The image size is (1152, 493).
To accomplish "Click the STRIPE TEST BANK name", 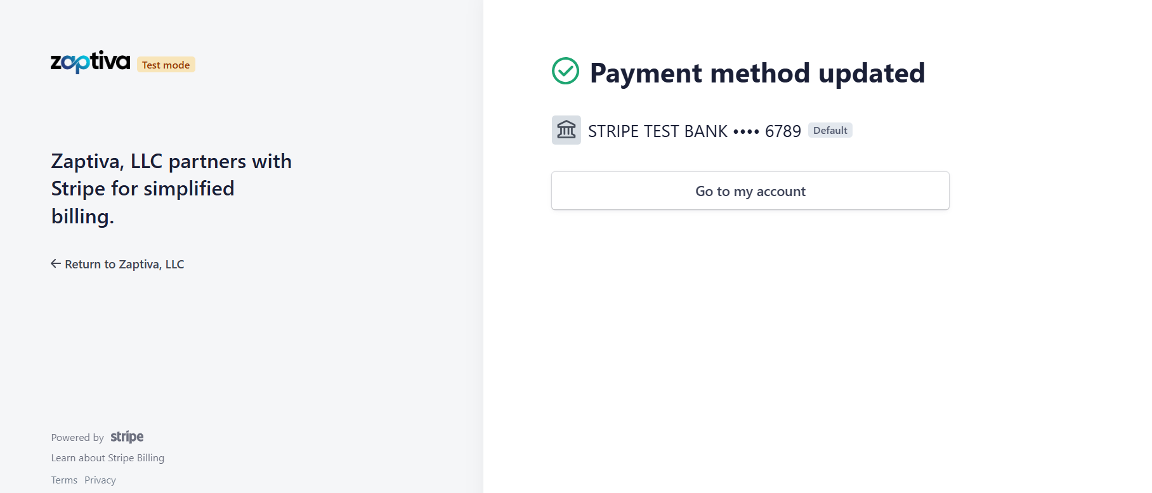I will click(657, 131).
